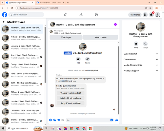Screen dimensions: 164x131
Task: Expand Chat members section
Action: (x=141, y=60)
